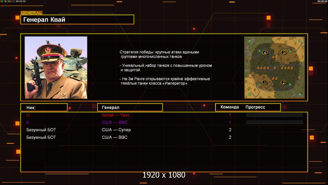Screen dimensions: 328x185
Task: Click the map preview thumbnail
Action: 274,68
